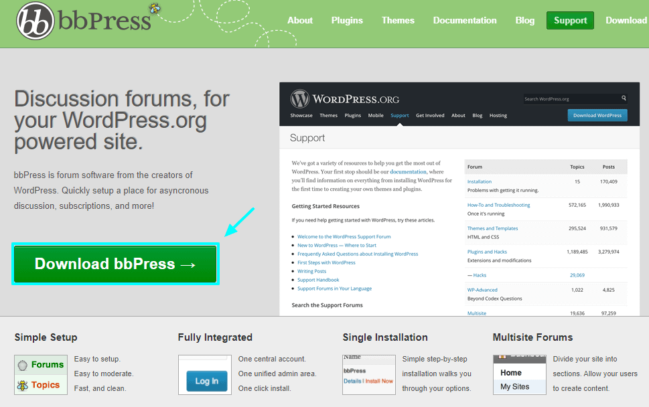Open the — Hacks subforum link

click(477, 275)
